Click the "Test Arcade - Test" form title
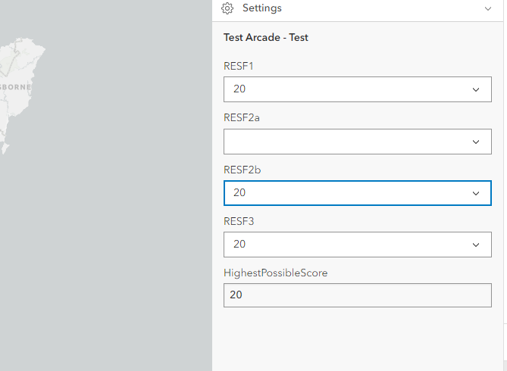 266,37
